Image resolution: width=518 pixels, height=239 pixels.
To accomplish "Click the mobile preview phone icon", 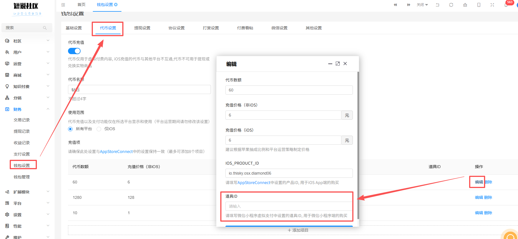I will pos(479,5).
